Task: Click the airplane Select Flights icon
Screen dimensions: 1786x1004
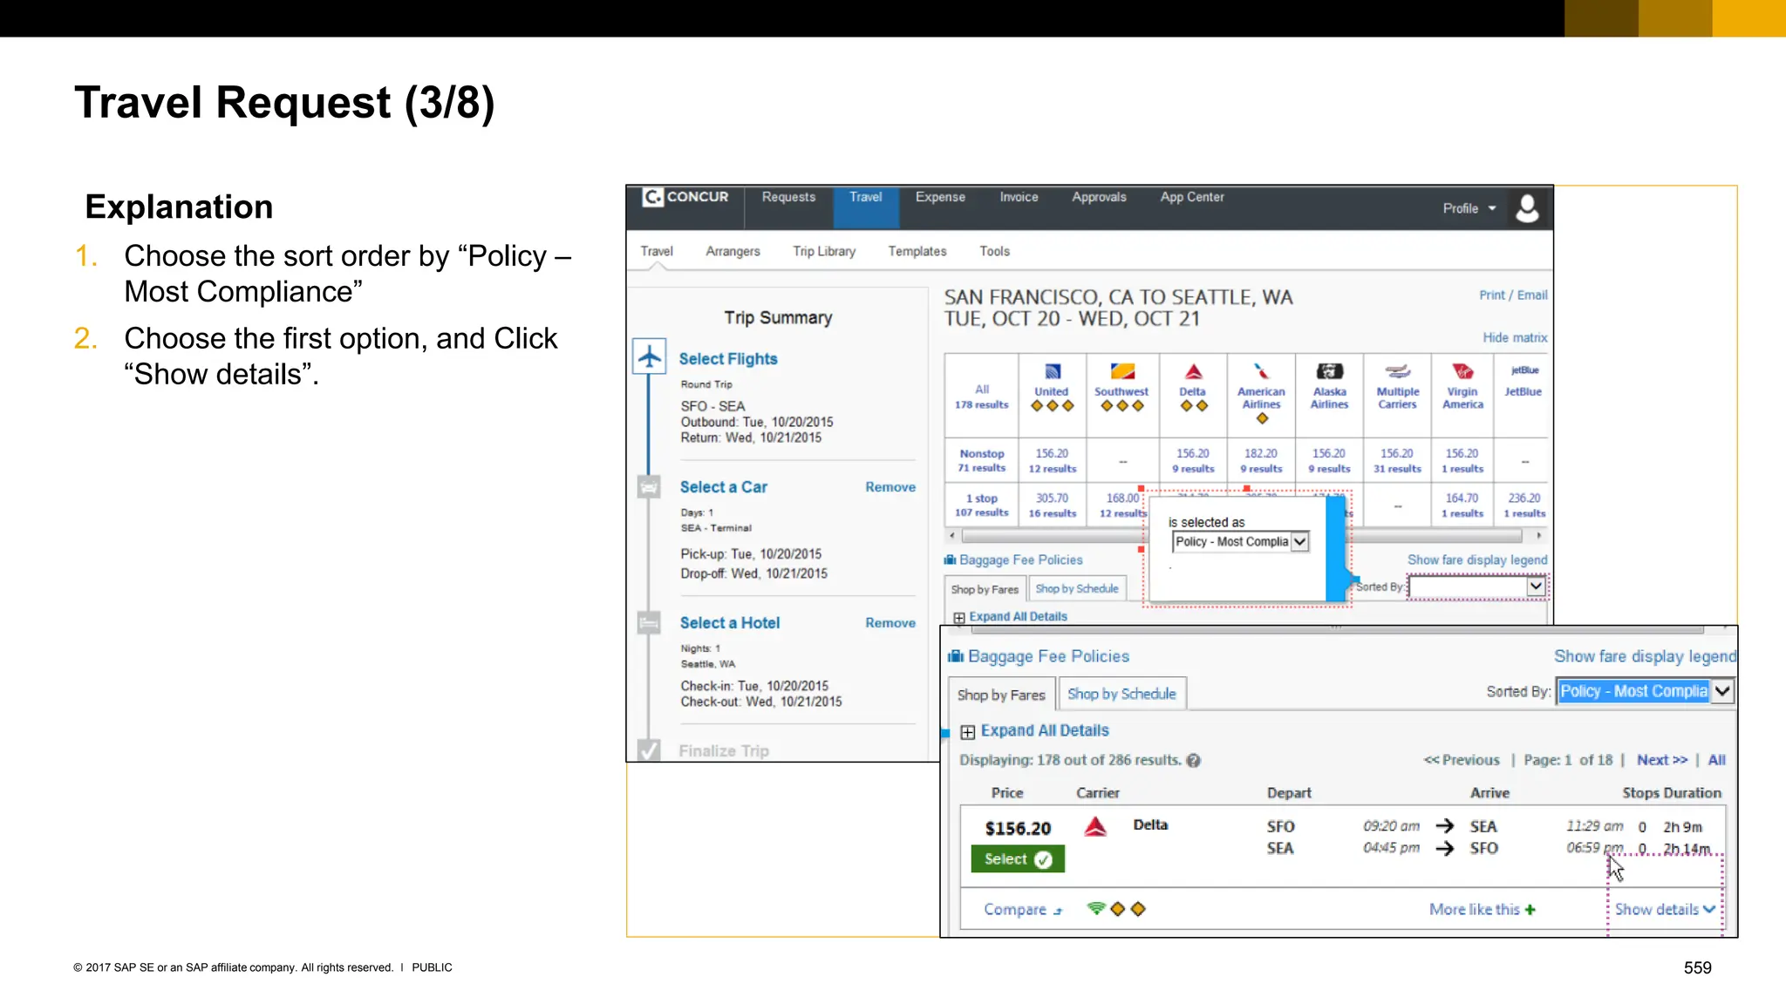Action: tap(649, 356)
